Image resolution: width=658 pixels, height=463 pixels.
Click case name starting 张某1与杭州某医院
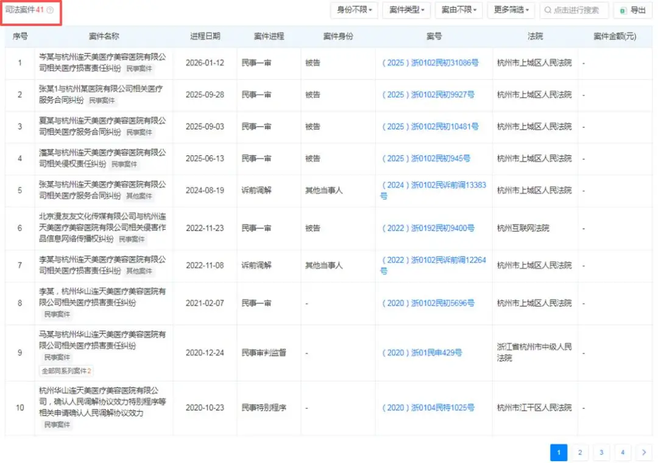[101, 94]
